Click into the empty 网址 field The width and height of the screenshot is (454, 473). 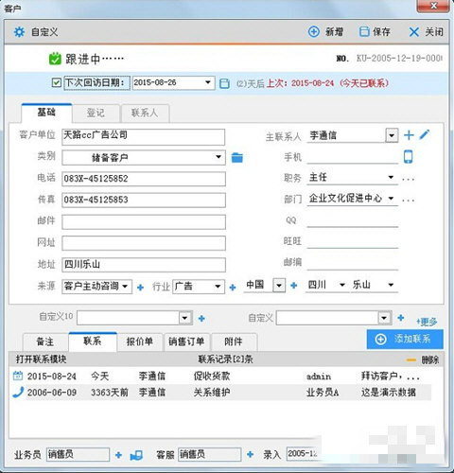[x=144, y=243]
